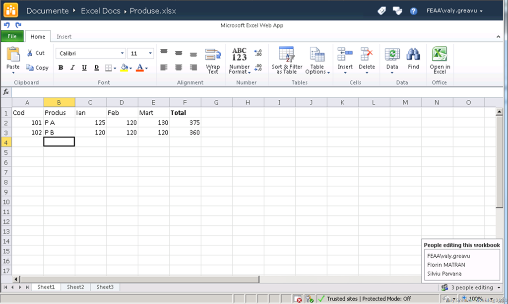Viewport: 508px width, 304px height.
Task: Expand the Calibri font name dropdown
Action: coord(122,54)
